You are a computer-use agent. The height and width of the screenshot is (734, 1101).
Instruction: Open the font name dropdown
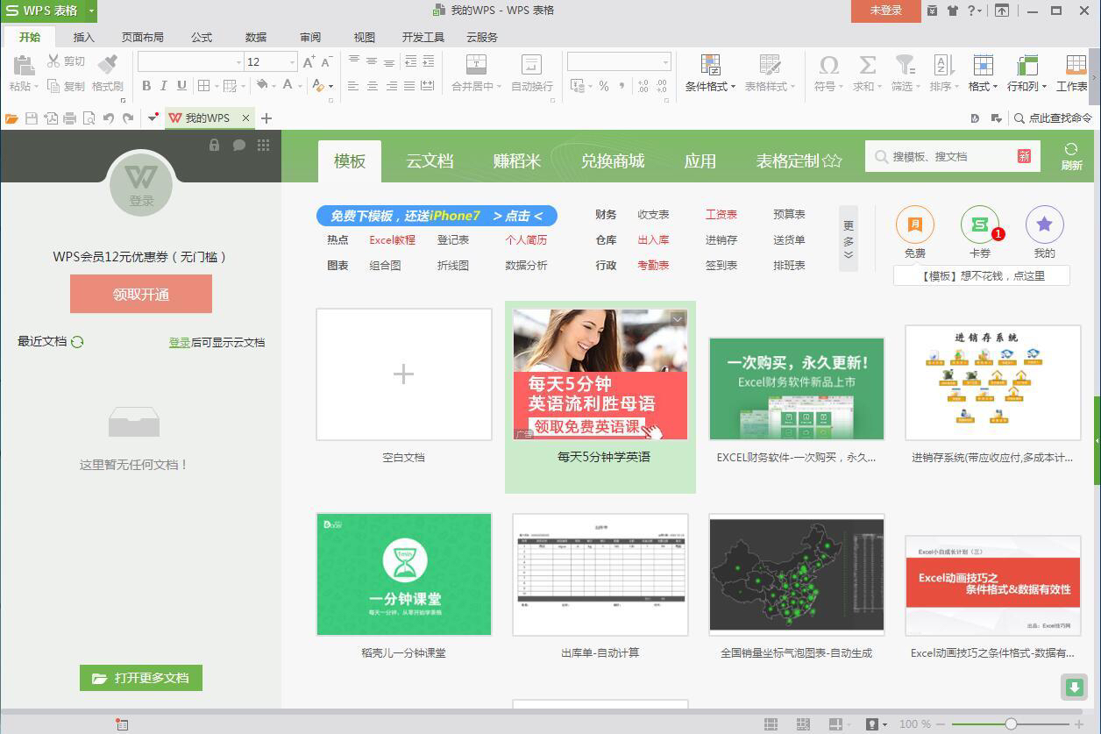click(238, 62)
